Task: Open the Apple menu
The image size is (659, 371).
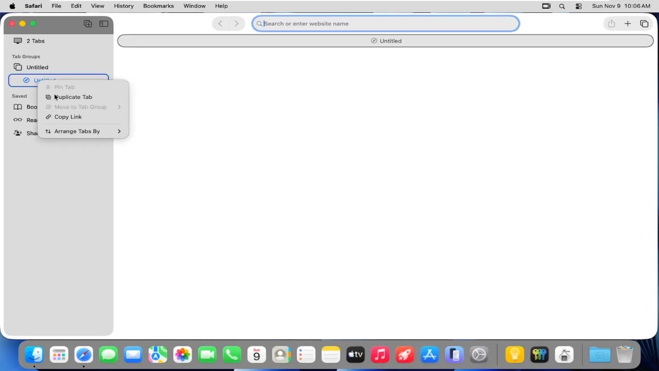Action: [x=12, y=6]
